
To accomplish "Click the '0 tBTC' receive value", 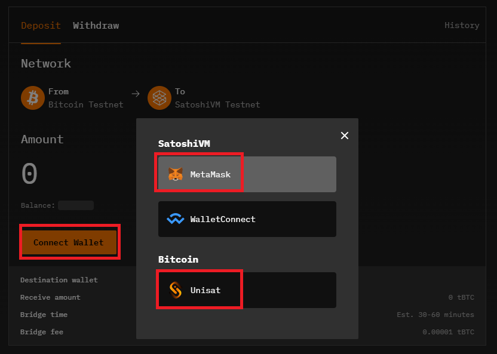I will (461, 297).
